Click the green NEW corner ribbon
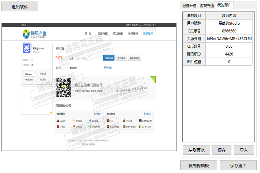This screenshot has height=173, width=260. [x=153, y=79]
